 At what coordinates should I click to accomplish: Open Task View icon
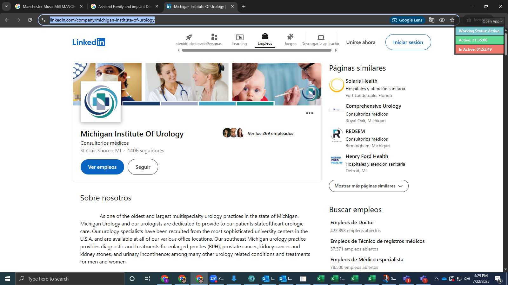[147, 279]
